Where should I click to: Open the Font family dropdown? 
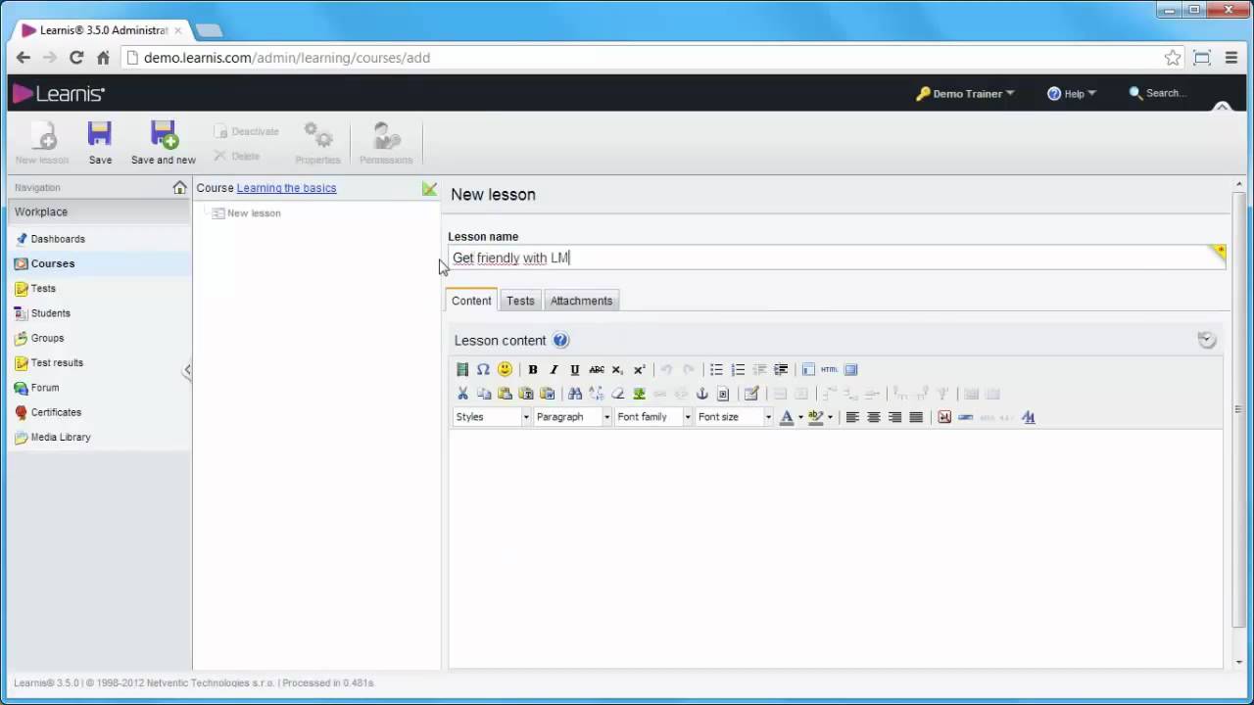653,417
